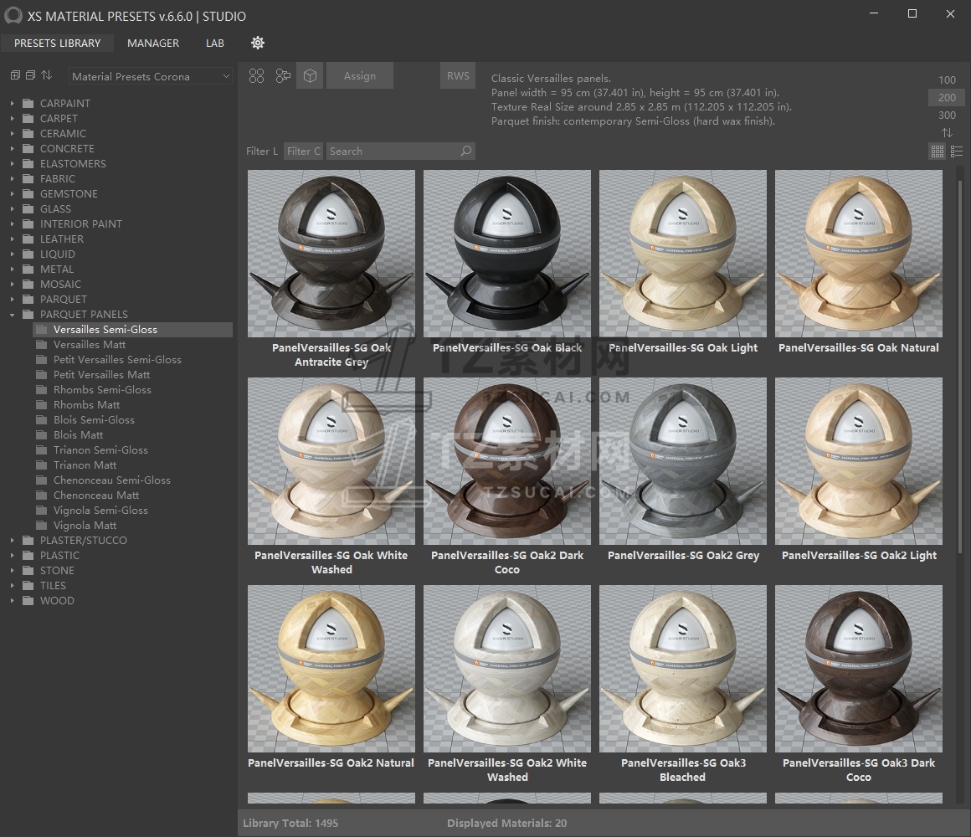Expand the CARPAINT folder arrow
Screen dimensions: 971x837
12,104
